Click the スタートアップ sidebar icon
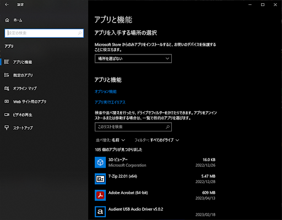 pos(7,128)
